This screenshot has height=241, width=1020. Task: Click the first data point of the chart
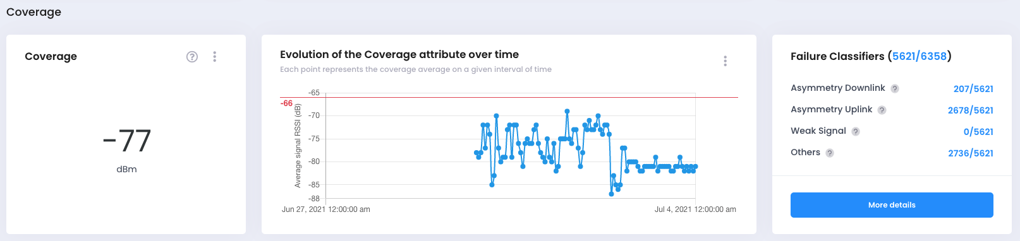(x=476, y=153)
